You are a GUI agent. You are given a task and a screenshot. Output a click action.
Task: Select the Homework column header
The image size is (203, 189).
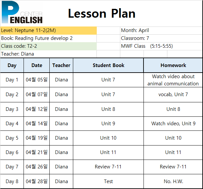[x=173, y=65]
